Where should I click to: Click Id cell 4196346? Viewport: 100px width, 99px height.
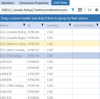36,32
